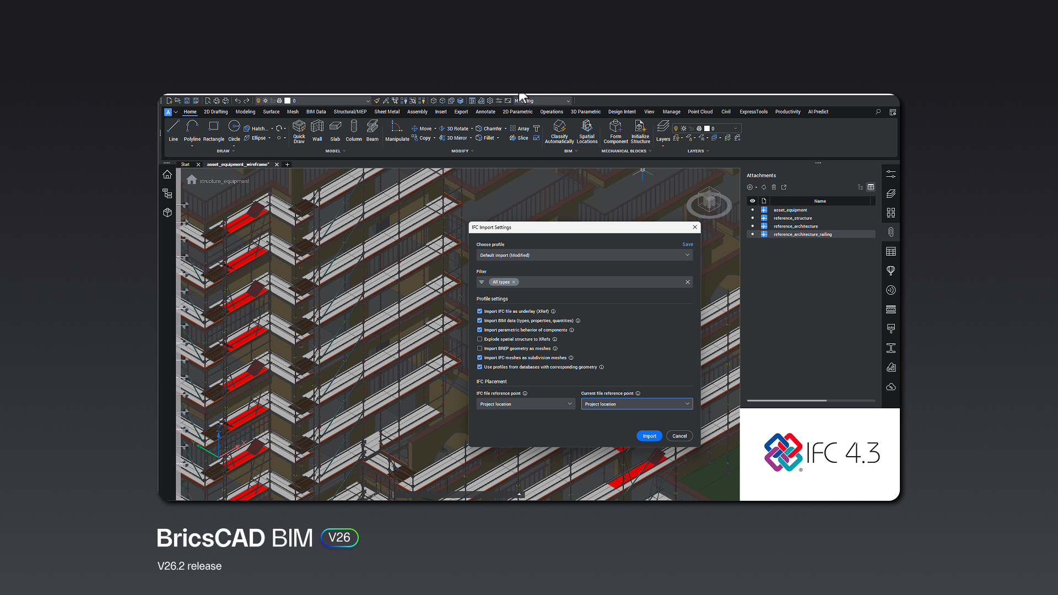Disable Import BIM data checkbox
The width and height of the screenshot is (1058, 595).
pyautogui.click(x=480, y=320)
